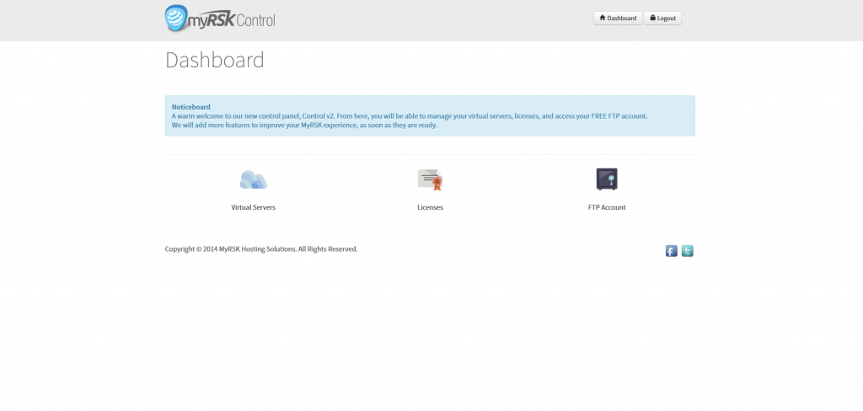863x411 pixels.
Task: Open the Virtual Servers cloud icon
Action: pos(253,180)
